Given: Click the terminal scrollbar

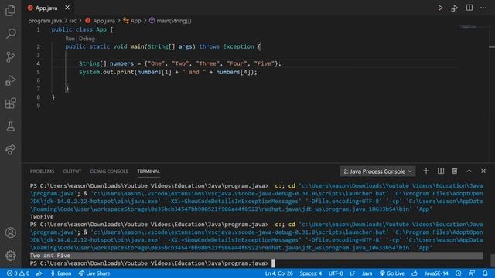Looking at the screenshot, I should 492,260.
